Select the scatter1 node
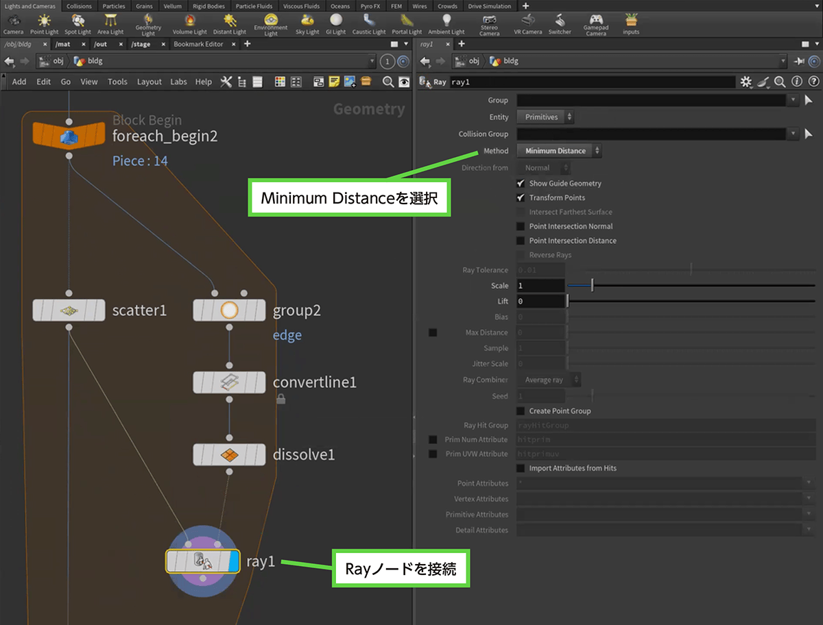 [68, 310]
